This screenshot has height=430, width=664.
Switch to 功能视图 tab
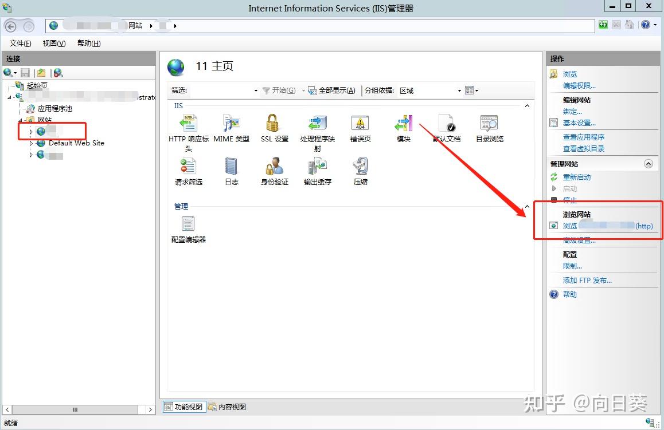pos(184,407)
